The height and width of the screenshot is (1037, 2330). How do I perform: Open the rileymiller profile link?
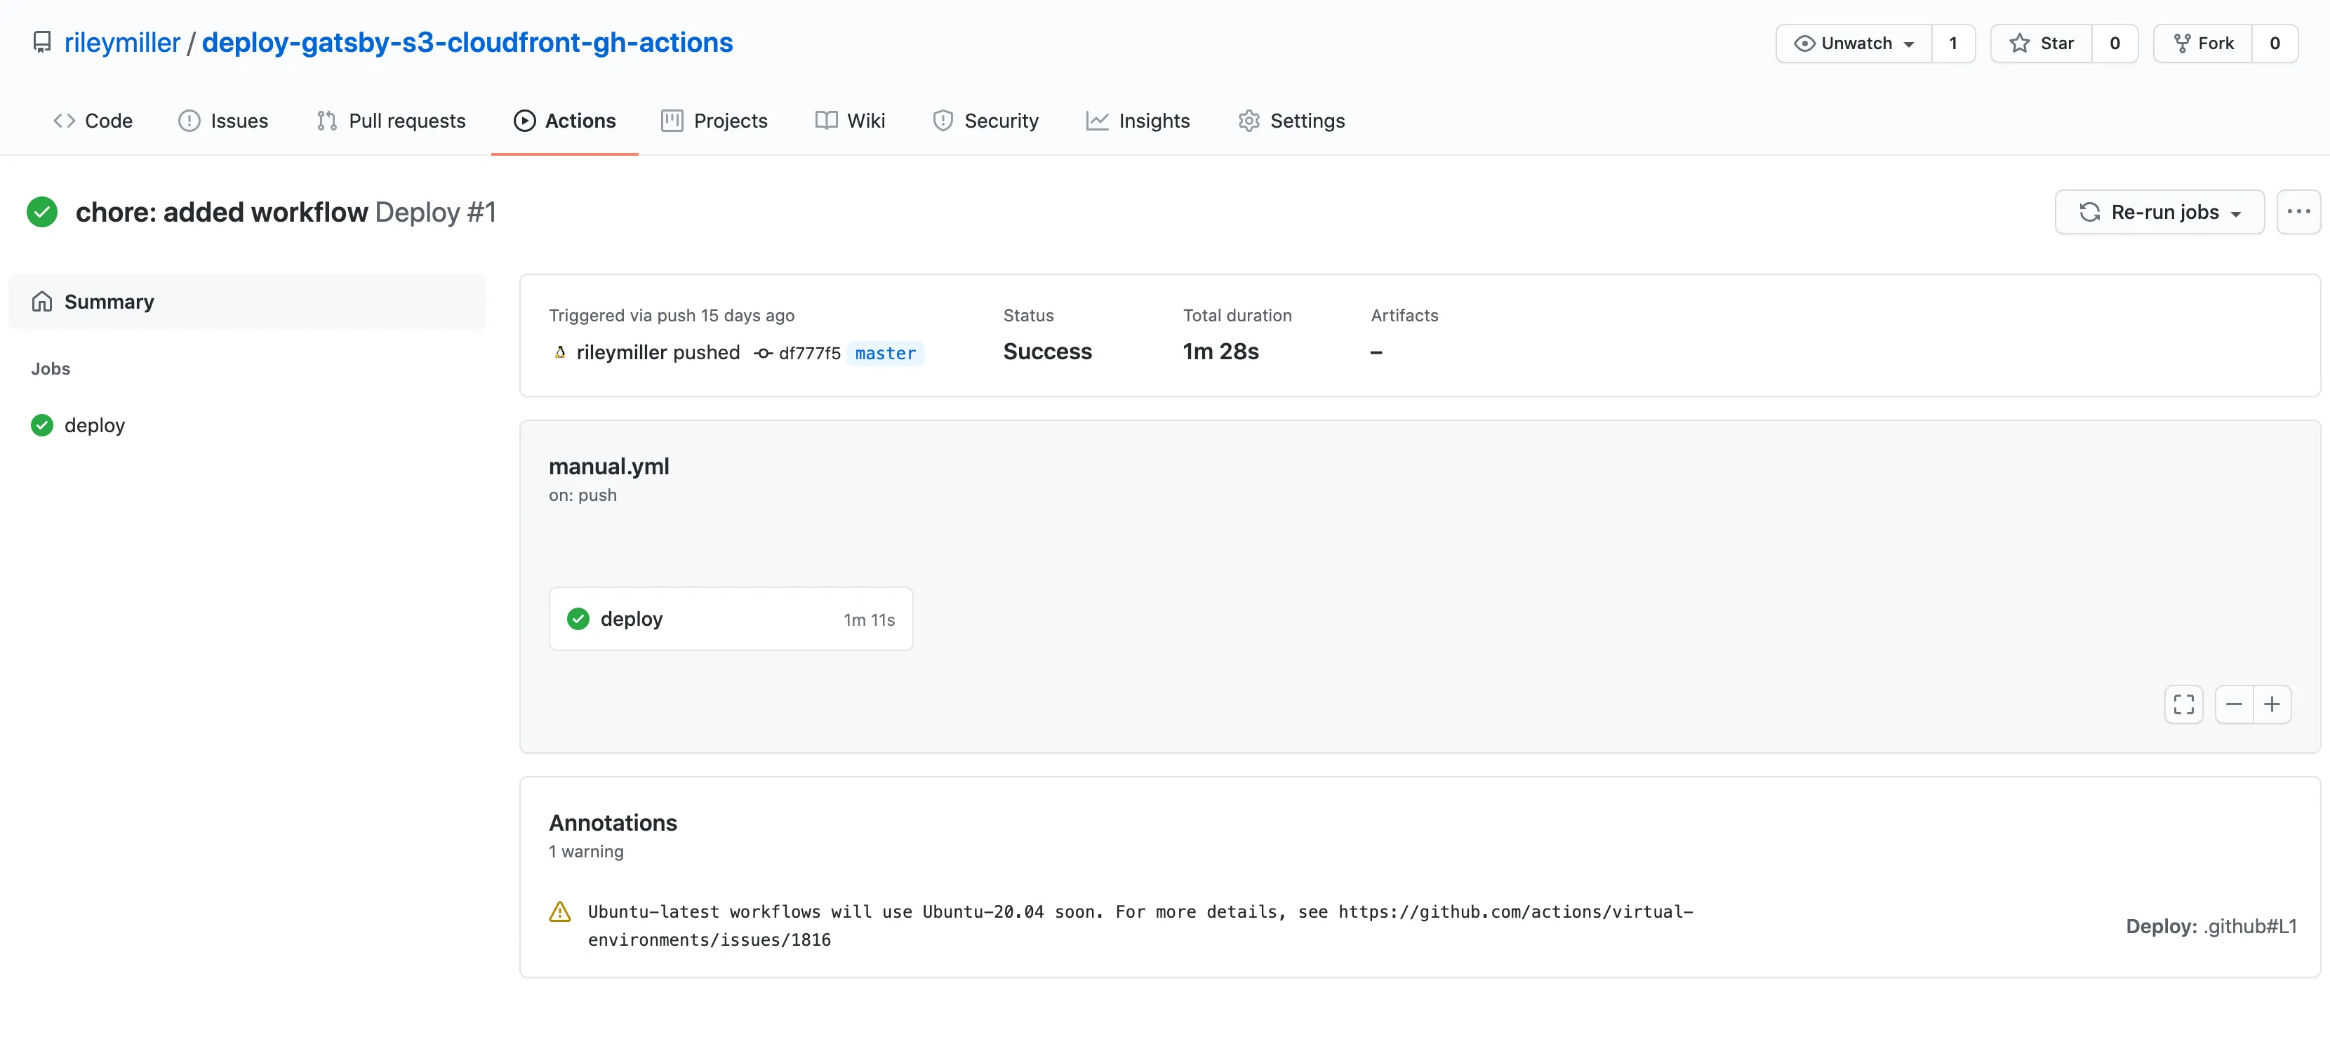(122, 43)
